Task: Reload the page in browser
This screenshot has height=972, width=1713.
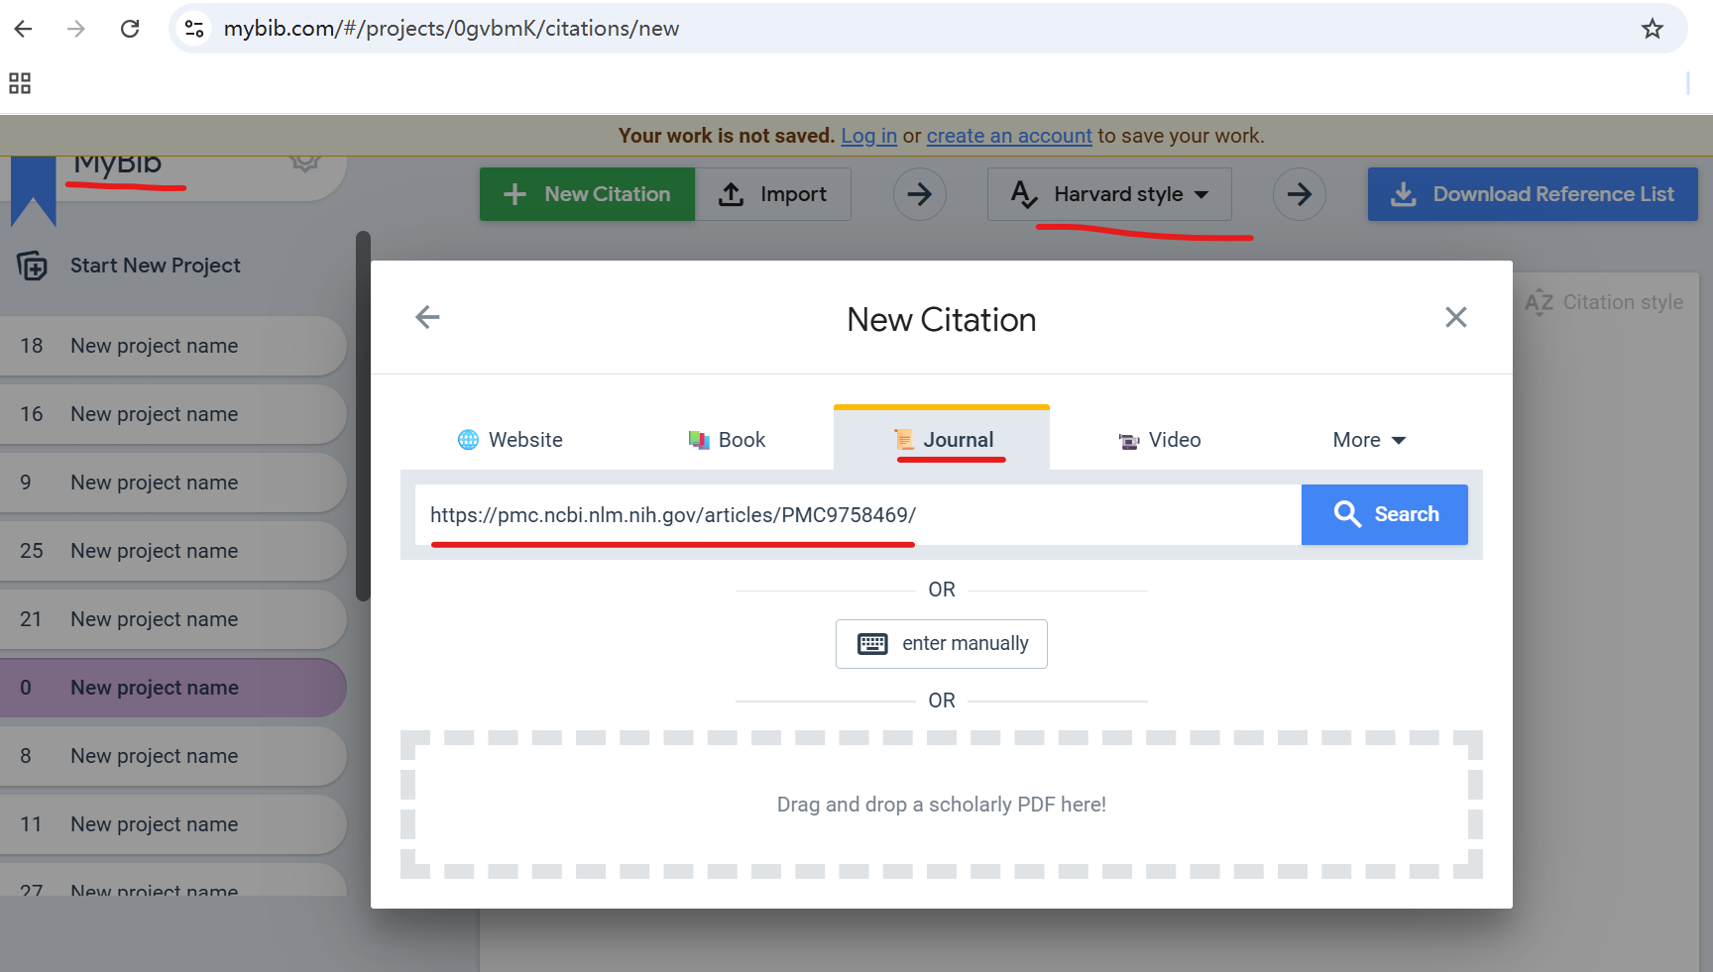Action: point(130,29)
